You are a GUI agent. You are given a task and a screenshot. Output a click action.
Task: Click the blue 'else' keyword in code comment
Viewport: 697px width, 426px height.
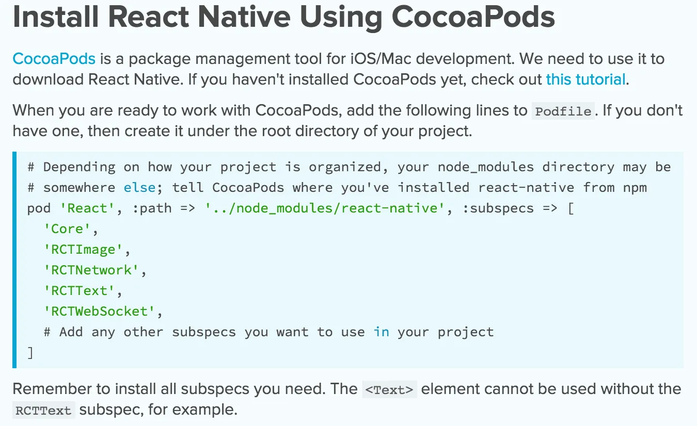pos(139,188)
